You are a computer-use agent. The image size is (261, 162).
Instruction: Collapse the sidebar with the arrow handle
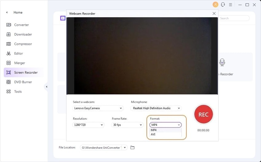[x=47, y=87]
